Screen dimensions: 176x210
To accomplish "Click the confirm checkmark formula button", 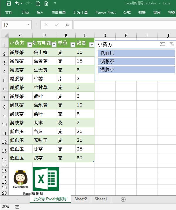I will tap(57, 25).
